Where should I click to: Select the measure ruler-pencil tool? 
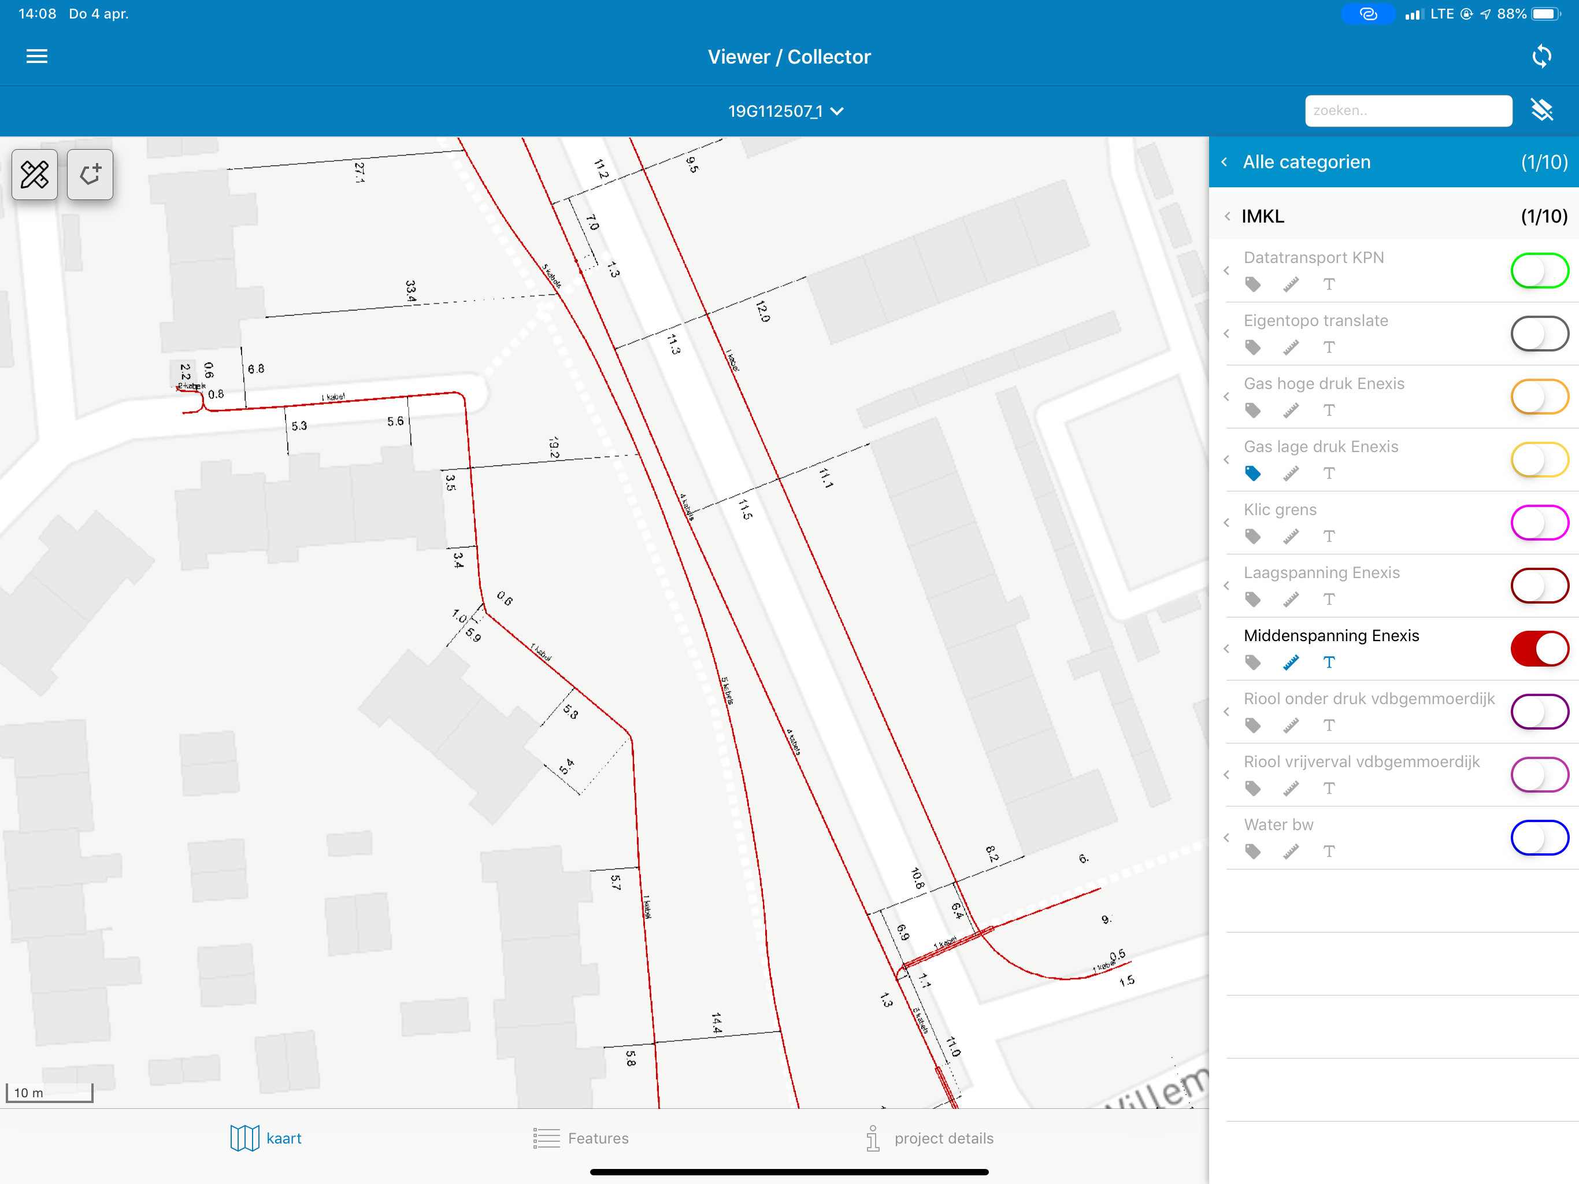[x=35, y=174]
